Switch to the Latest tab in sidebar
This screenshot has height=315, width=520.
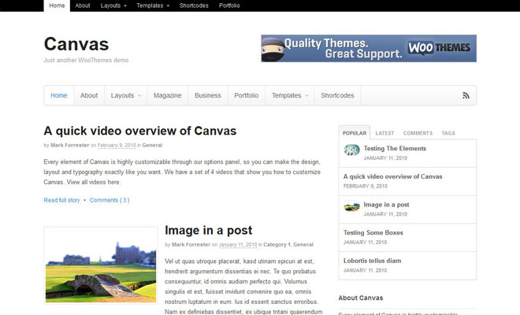click(384, 133)
